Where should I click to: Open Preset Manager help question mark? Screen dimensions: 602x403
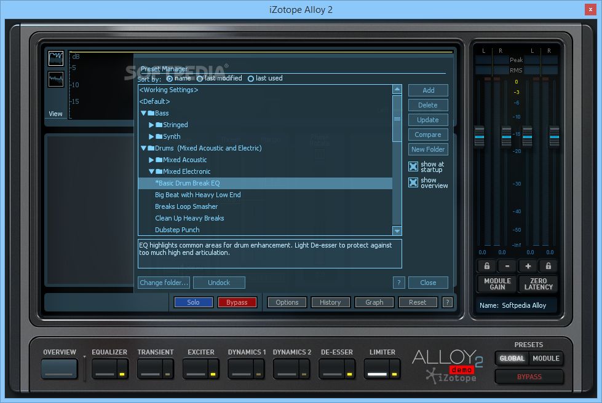pyautogui.click(x=399, y=283)
